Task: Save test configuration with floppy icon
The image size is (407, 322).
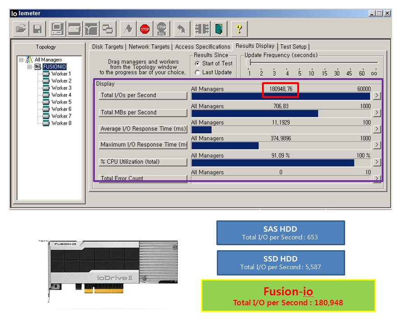Action: click(x=38, y=29)
